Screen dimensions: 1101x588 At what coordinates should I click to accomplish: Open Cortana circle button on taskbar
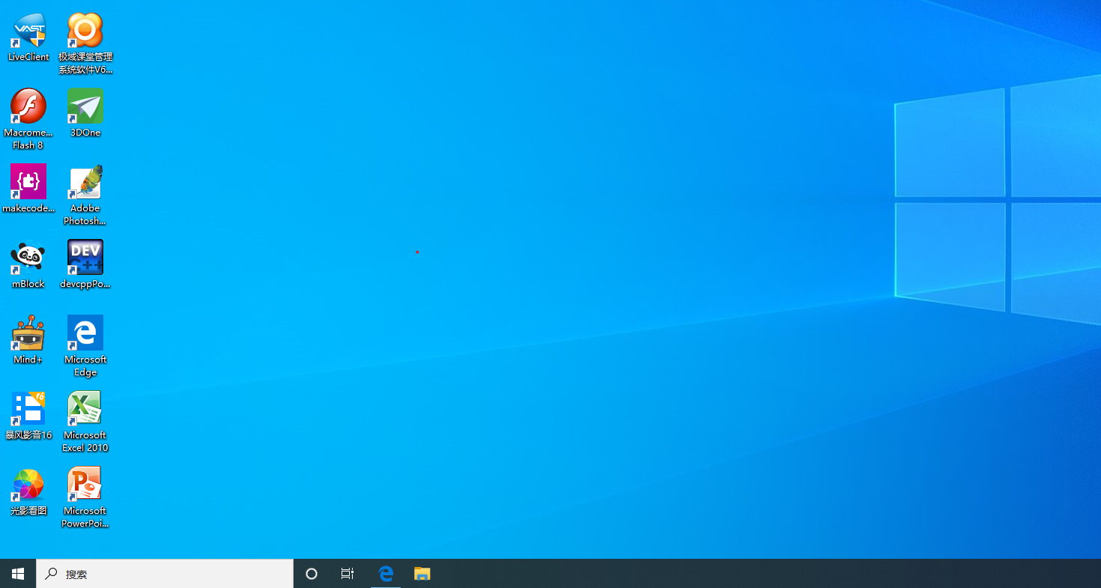coord(312,574)
